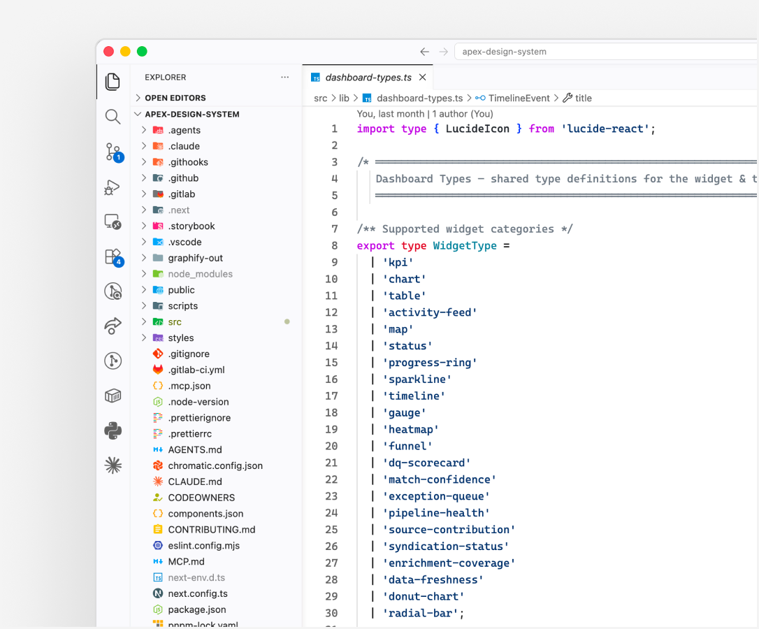Open package.json in the explorer
Image resolution: width=759 pixels, height=629 pixels.
(196, 609)
